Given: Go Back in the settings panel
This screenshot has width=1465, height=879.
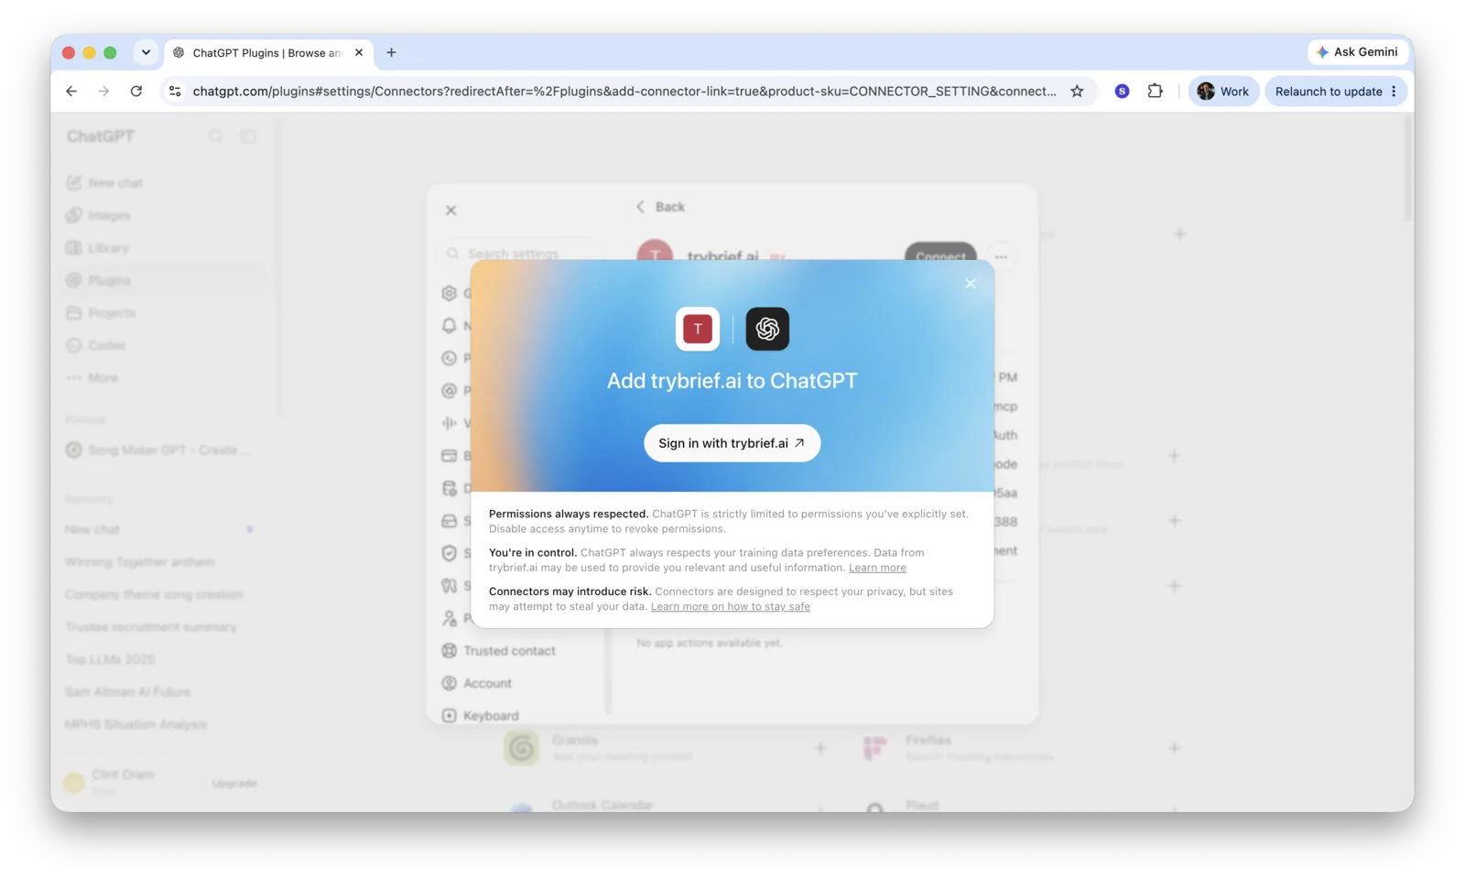Looking at the screenshot, I should pos(660,207).
